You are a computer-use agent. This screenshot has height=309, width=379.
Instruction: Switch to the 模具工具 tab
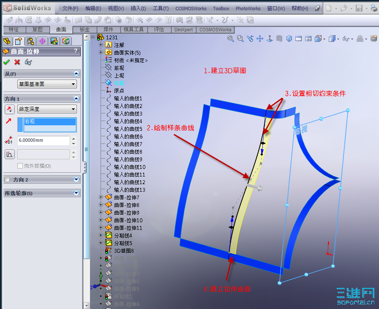coord(134,30)
